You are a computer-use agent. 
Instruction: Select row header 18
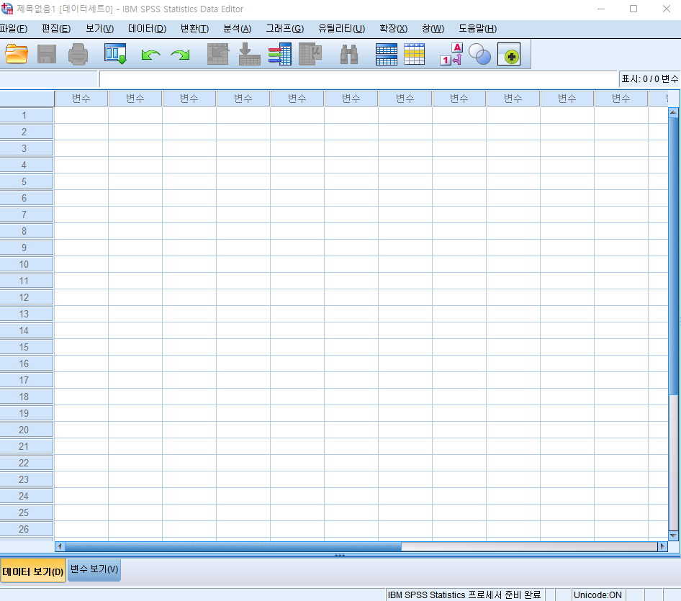(27, 397)
